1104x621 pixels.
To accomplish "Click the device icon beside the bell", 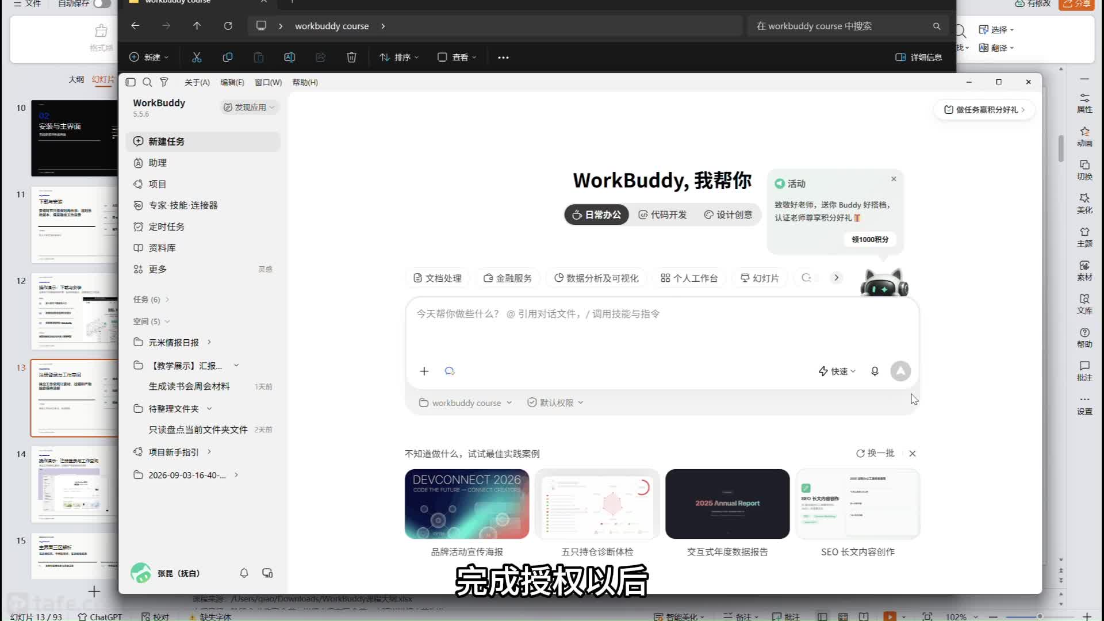I will point(267,573).
